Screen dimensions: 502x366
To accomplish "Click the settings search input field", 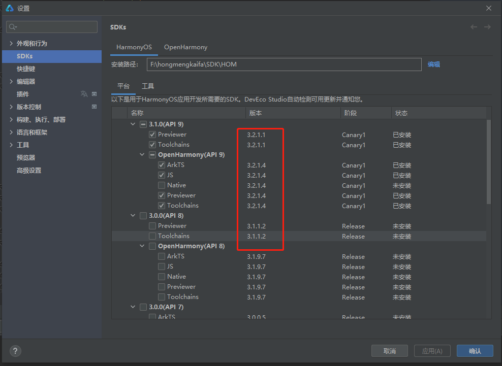I will (x=52, y=27).
